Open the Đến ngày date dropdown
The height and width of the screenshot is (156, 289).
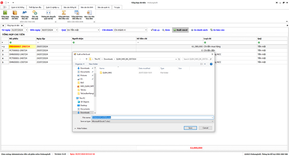[x=57, y=30]
